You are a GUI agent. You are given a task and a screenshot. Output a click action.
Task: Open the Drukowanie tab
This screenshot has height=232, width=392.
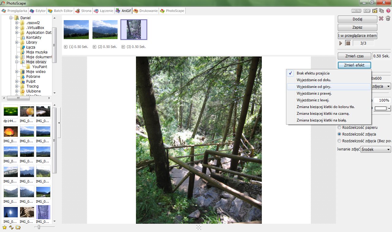click(145, 11)
